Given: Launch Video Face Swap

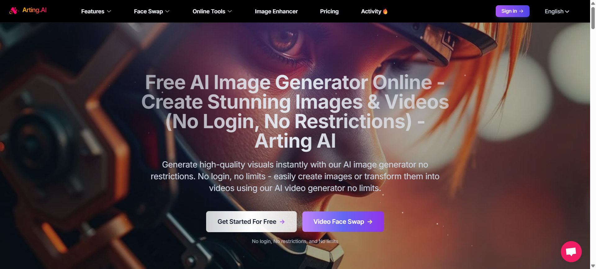Looking at the screenshot, I should pos(338,222).
